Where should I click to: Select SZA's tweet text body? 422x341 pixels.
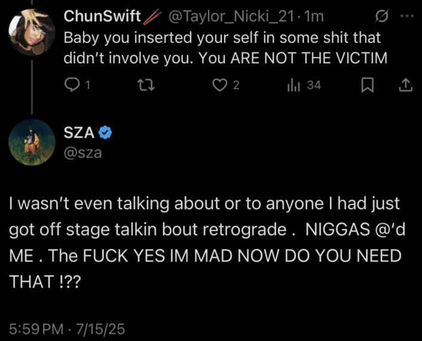pyautogui.click(x=207, y=242)
